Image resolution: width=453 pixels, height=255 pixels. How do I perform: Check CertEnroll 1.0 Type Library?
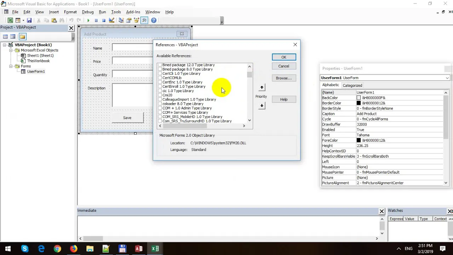coord(160,86)
